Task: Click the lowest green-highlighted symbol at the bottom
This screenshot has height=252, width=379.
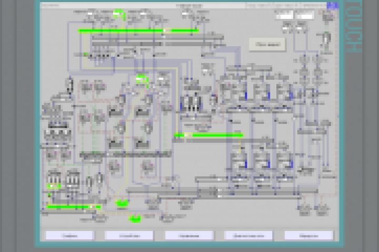Action: coord(135,218)
